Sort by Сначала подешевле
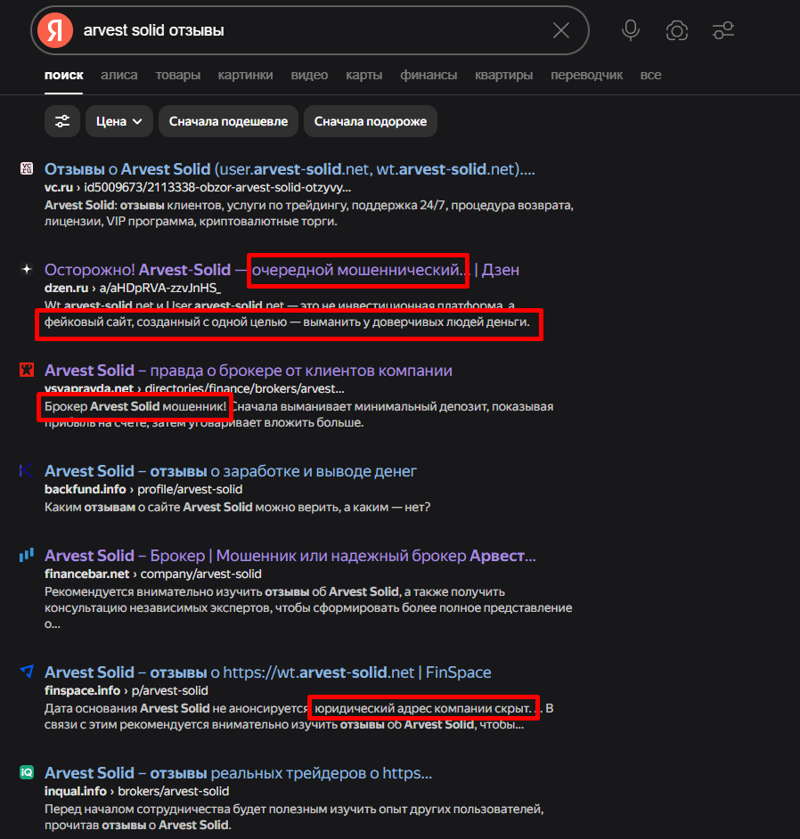800x839 pixels. tap(228, 121)
